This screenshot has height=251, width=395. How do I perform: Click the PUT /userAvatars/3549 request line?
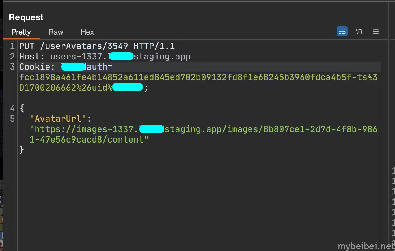pyautogui.click(x=97, y=46)
